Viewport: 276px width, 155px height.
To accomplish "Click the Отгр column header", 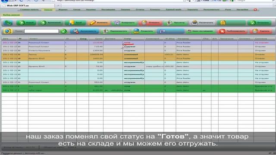I will [83, 39].
